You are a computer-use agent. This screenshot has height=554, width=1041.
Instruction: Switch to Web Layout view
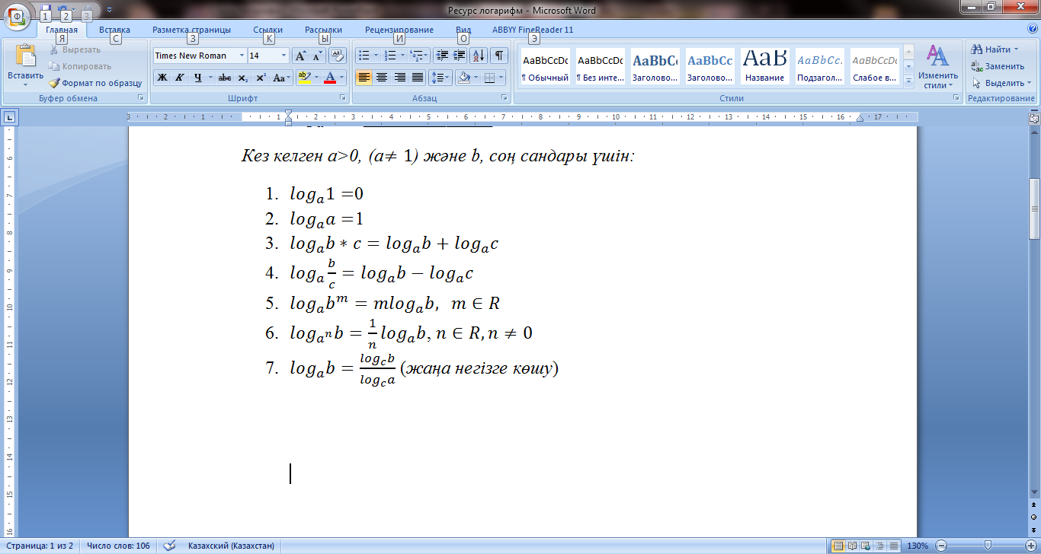pyautogui.click(x=865, y=546)
